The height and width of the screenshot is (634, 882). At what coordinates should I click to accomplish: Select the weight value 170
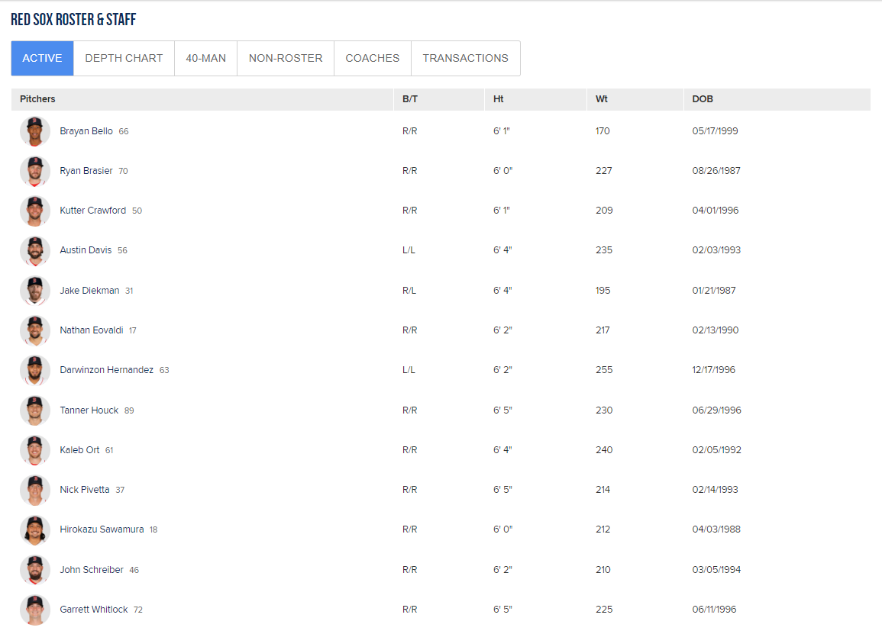(603, 131)
